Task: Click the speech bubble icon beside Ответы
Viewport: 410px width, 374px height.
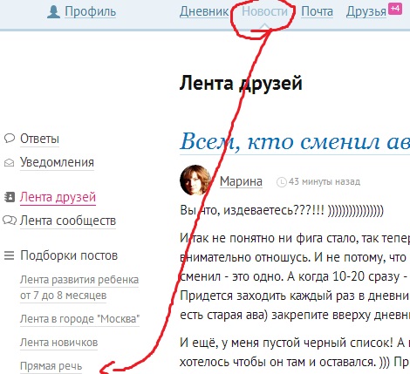Action: [x=10, y=138]
